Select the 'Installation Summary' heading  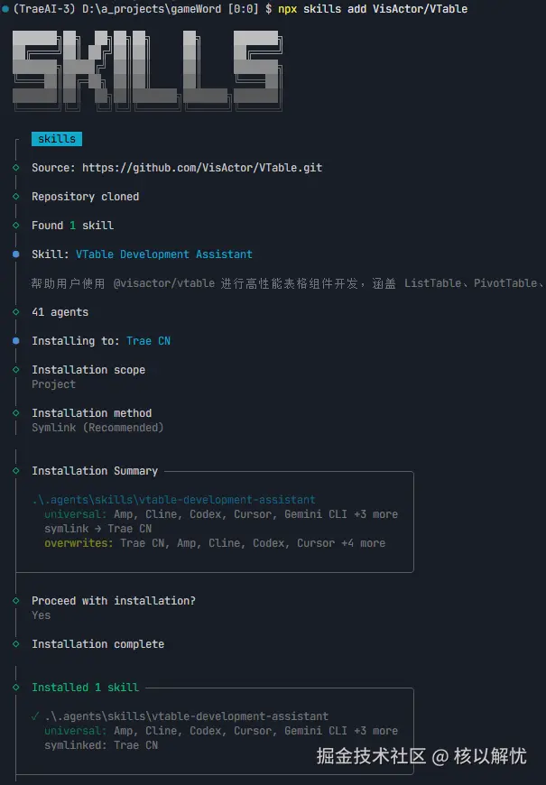pos(95,471)
